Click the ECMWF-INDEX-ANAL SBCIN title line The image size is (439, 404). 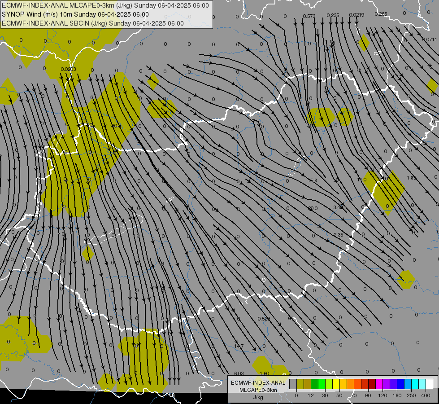coord(93,23)
